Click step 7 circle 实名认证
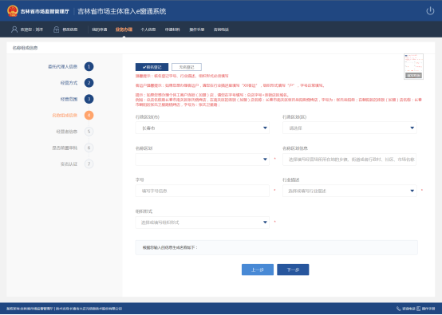 89,164
